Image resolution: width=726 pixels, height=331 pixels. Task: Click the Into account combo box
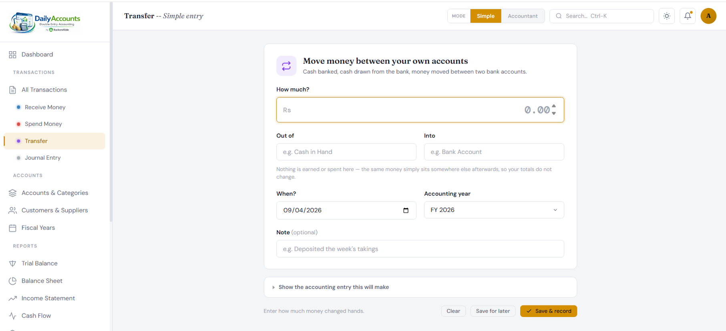(494, 152)
